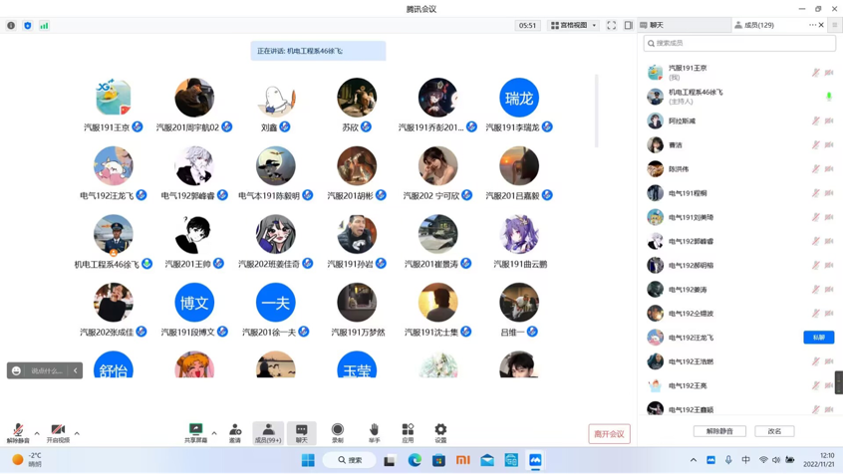Image resolution: width=843 pixels, height=474 pixels.
Task: Expand audio options arrow beside 解除静音
Action: pyautogui.click(x=37, y=433)
